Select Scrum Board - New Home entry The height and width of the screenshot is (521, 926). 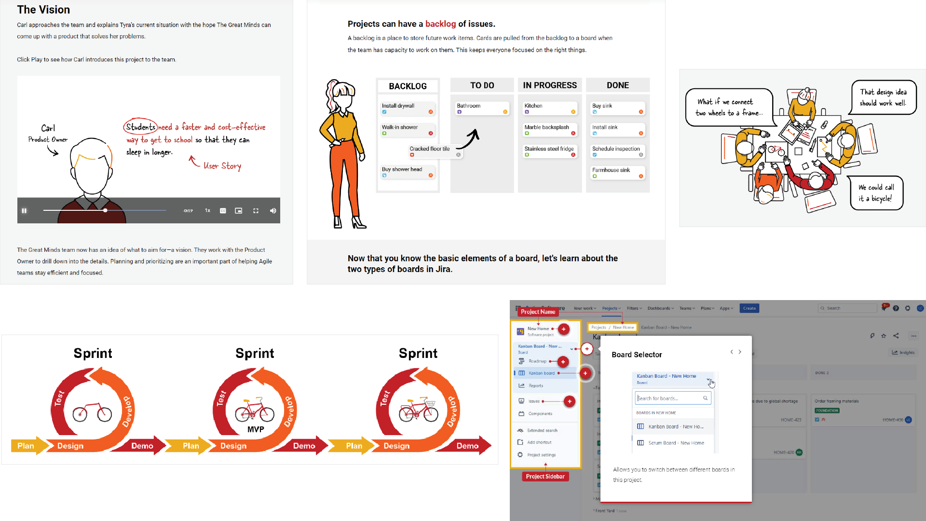pos(676,443)
